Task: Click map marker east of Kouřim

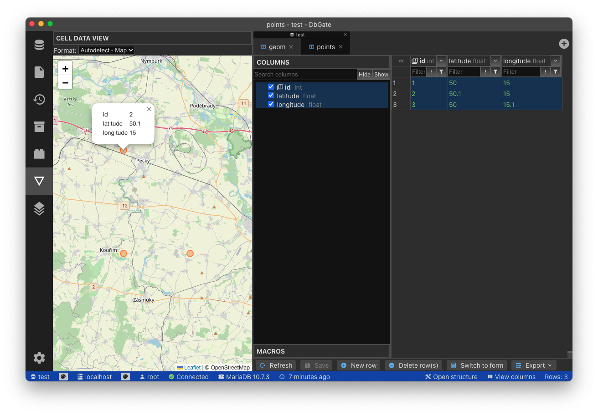Action: (x=190, y=253)
